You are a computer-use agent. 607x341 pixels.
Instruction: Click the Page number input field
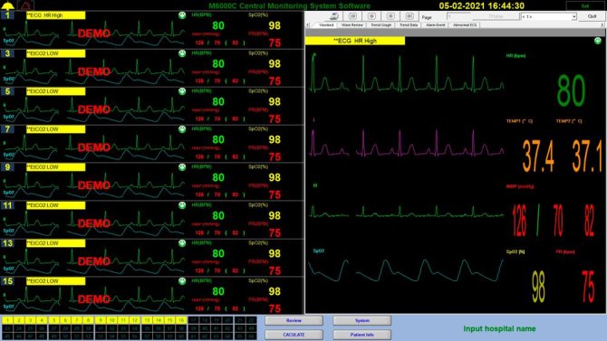458,16
